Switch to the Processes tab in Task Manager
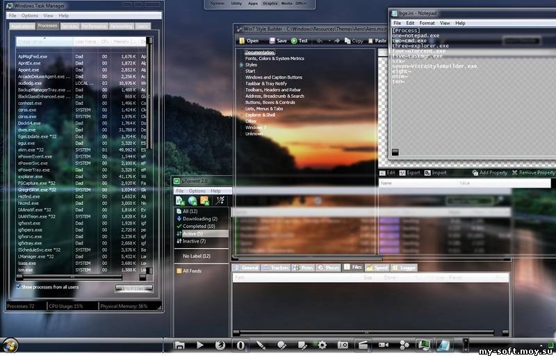This screenshot has height=358, width=556. [47, 26]
